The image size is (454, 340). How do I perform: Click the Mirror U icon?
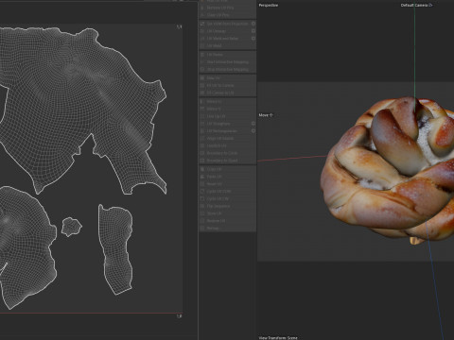tap(202, 102)
